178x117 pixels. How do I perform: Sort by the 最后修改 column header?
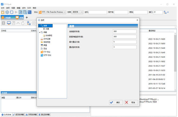[x=152, y=31]
